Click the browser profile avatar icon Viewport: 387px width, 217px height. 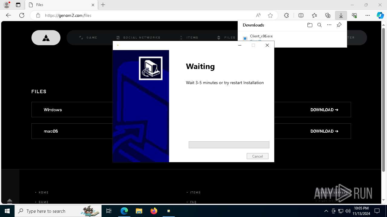pos(7,5)
